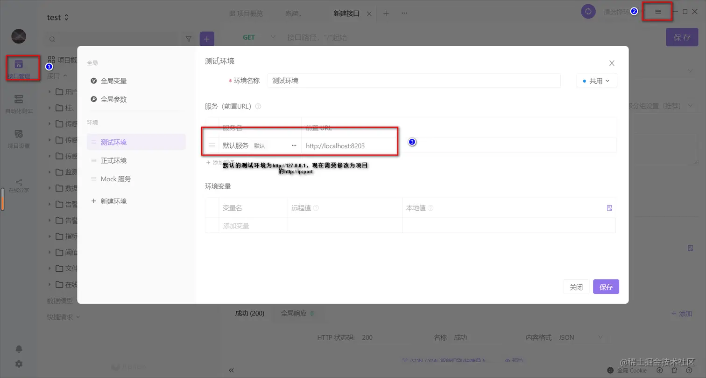The height and width of the screenshot is (378, 706).
Task: Click help icon next to 本地值
Action: click(431, 208)
